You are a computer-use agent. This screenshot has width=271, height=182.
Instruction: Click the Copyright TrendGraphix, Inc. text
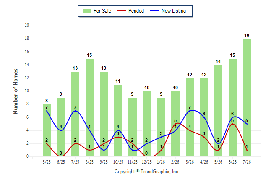click(147, 172)
